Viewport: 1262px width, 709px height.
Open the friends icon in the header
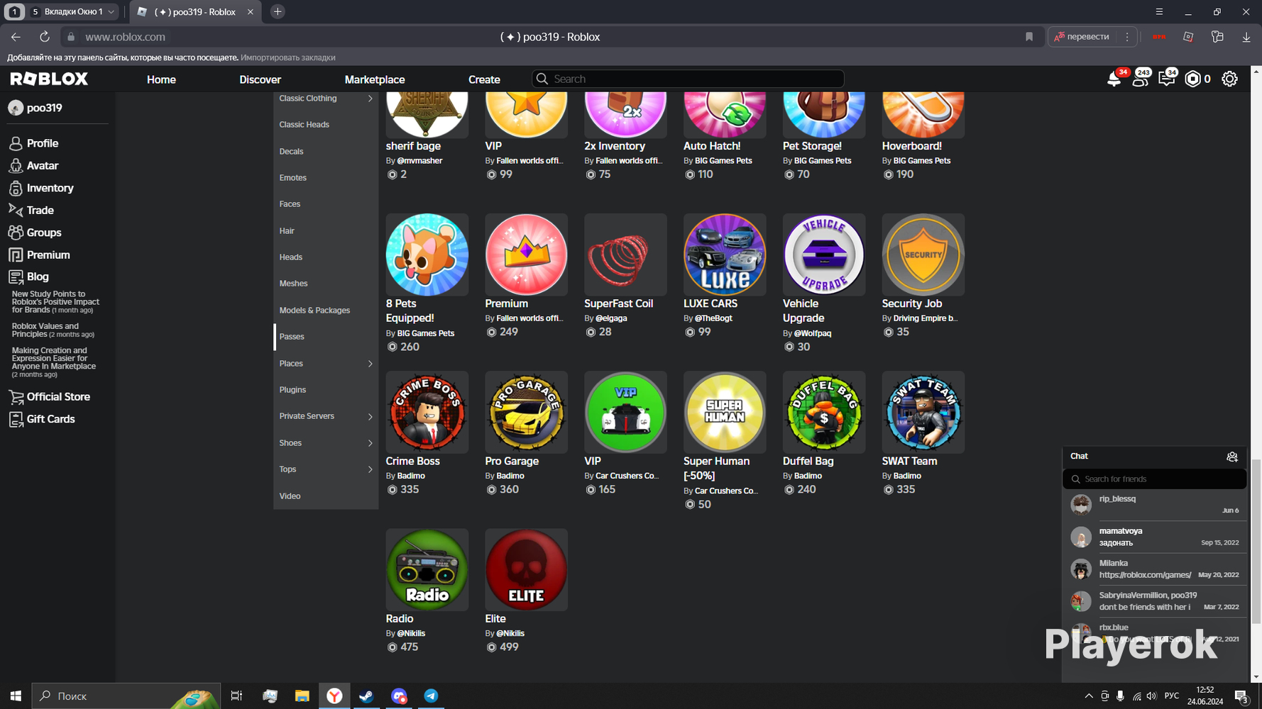pyautogui.click(x=1140, y=79)
